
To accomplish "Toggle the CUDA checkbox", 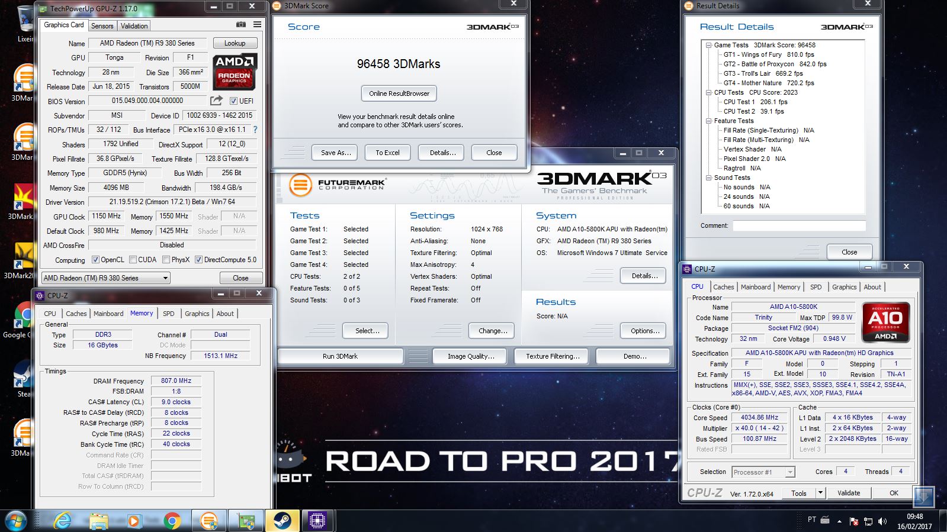I will (133, 260).
